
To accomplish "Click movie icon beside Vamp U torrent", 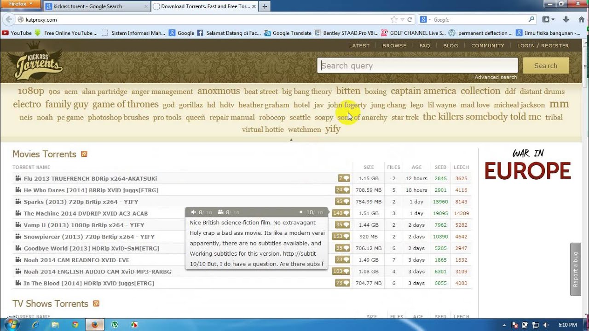I will tap(17, 225).
